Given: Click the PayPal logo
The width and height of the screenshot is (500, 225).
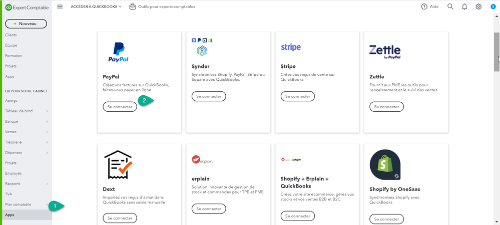Looking at the screenshot, I should [119, 52].
